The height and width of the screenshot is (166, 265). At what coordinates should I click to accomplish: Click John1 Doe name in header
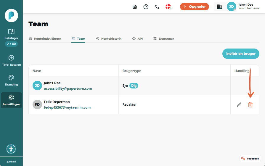click(246, 5)
